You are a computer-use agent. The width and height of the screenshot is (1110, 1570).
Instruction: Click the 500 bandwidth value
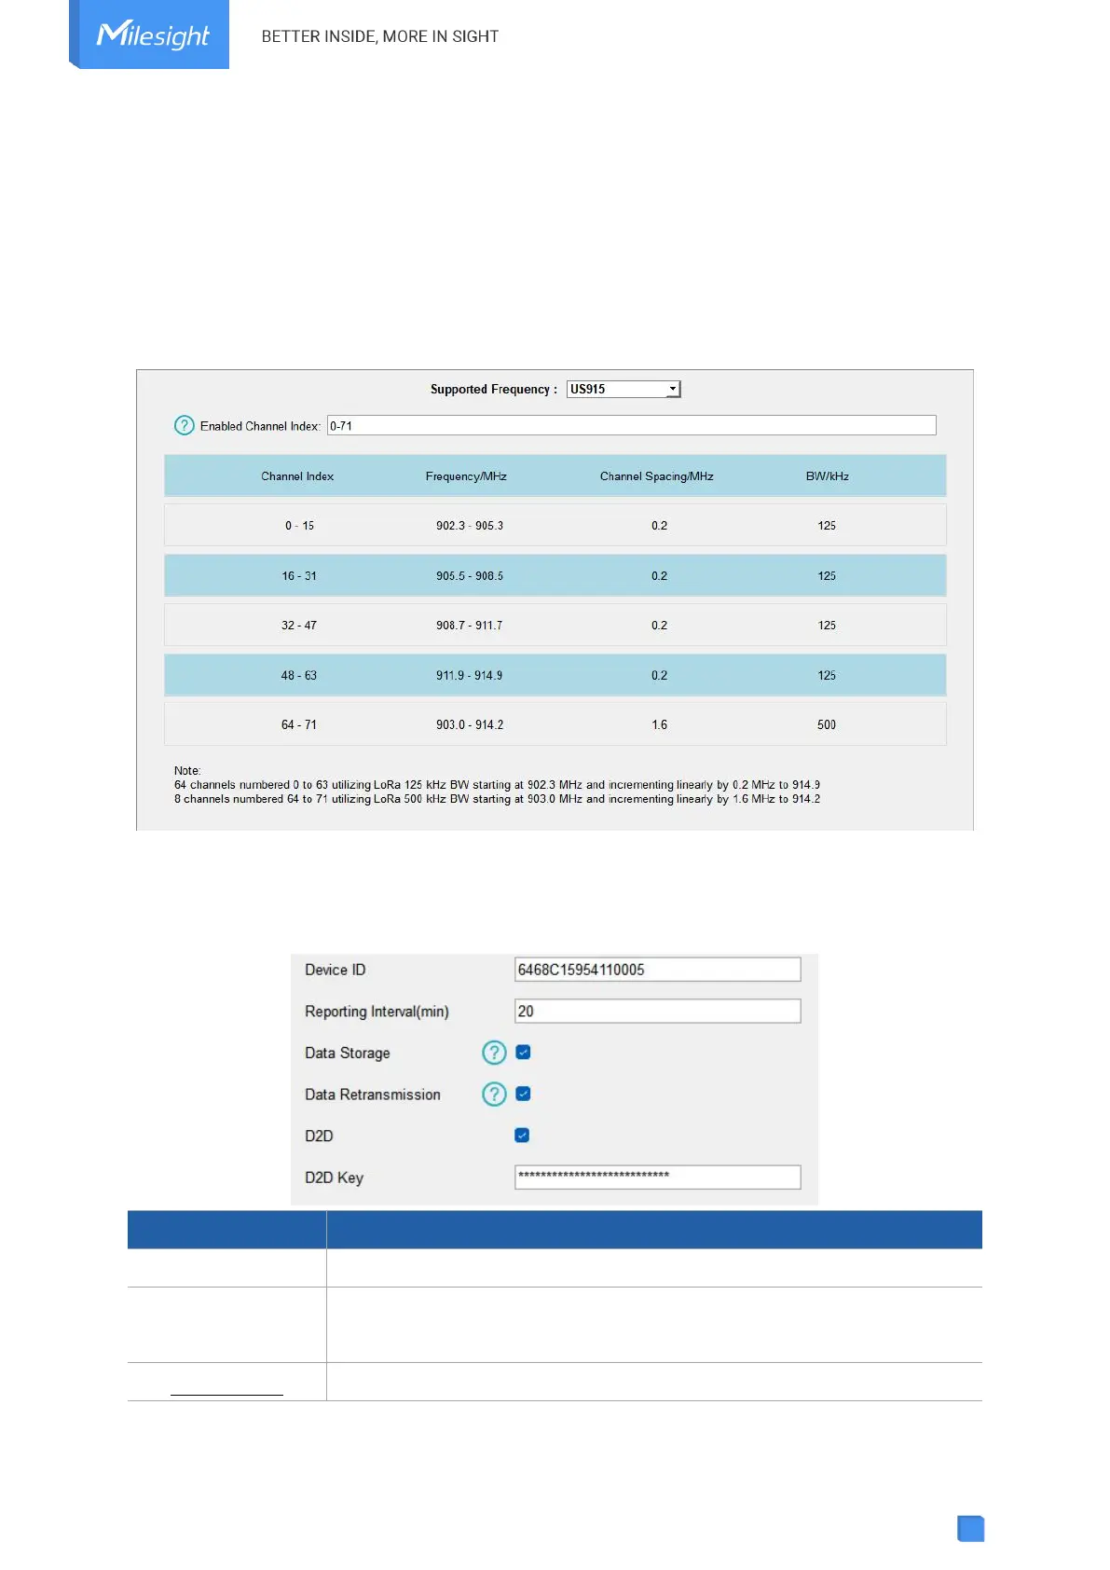tap(827, 725)
